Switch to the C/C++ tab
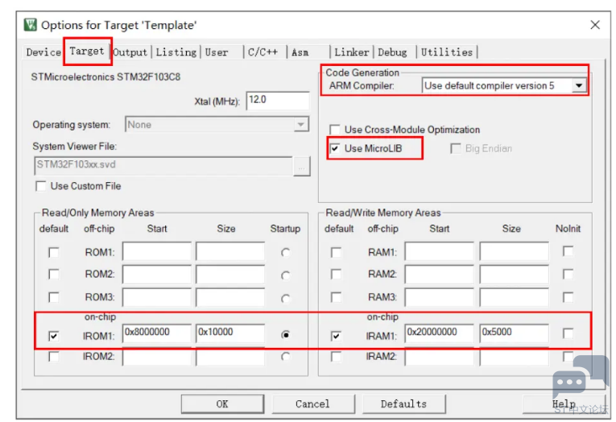Viewport: 616px width, 422px height. (263, 52)
